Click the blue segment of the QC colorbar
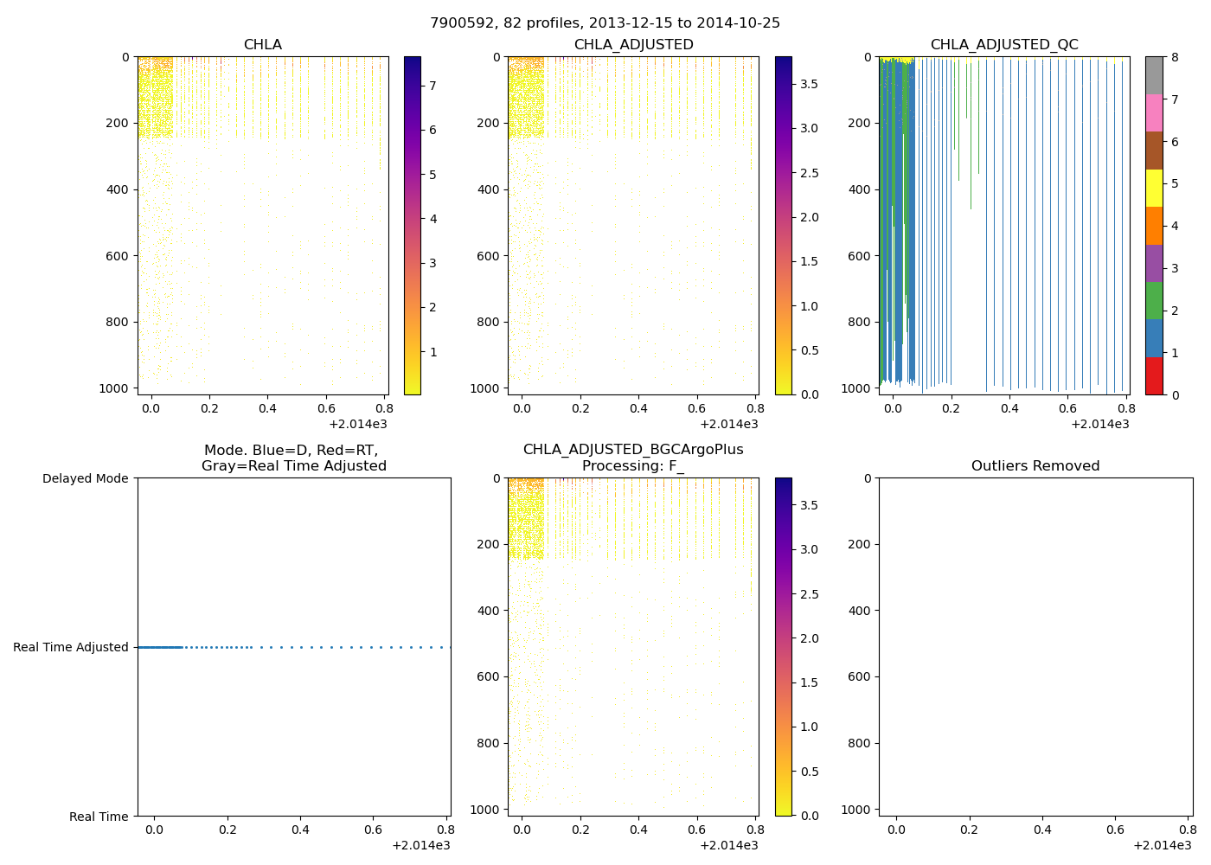This screenshot has height=865, width=1211. point(1154,338)
